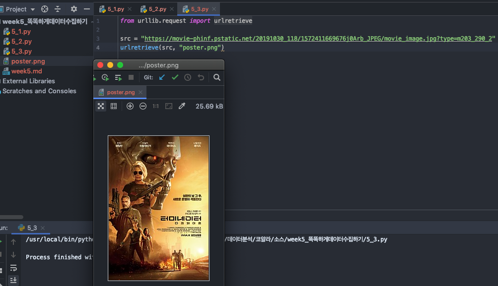Click the urlretrieve call on line 4
The height and width of the screenshot is (286, 498).
(139, 48)
